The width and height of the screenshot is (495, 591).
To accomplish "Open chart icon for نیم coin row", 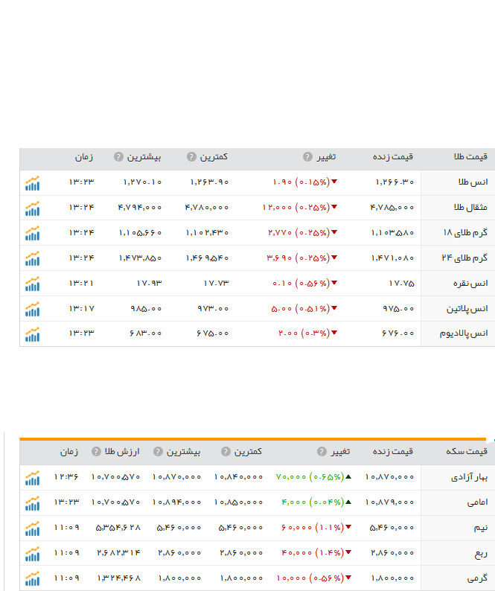I will click(33, 528).
